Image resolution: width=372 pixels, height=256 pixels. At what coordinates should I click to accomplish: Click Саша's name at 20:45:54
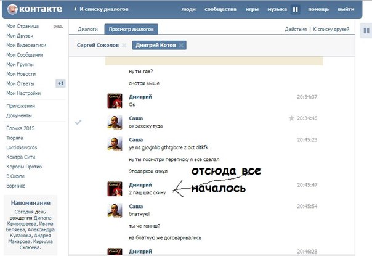coord(135,206)
